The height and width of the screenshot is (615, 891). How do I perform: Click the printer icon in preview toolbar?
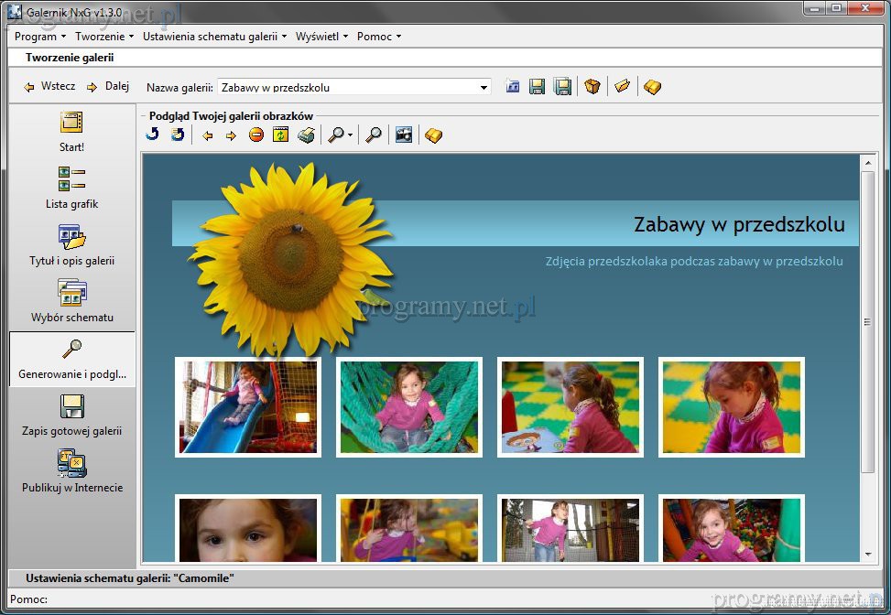tap(306, 135)
